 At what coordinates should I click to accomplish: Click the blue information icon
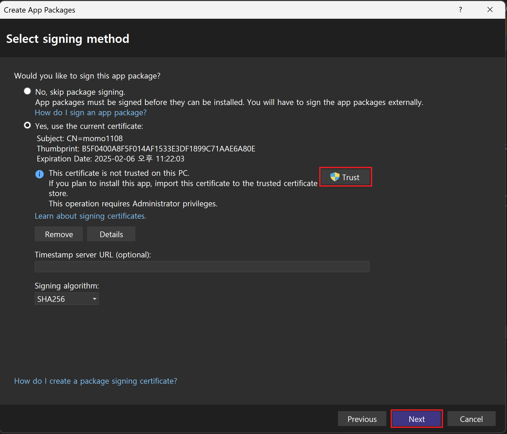coord(39,174)
